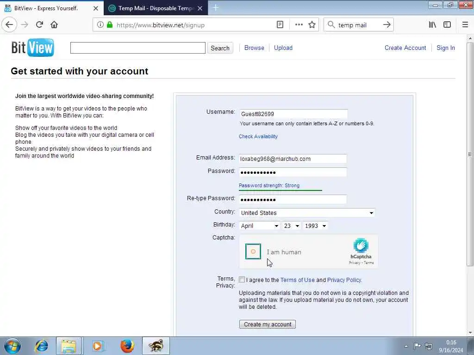Open the browser home page icon
Viewport: 474px width, 355px height.
54,25
